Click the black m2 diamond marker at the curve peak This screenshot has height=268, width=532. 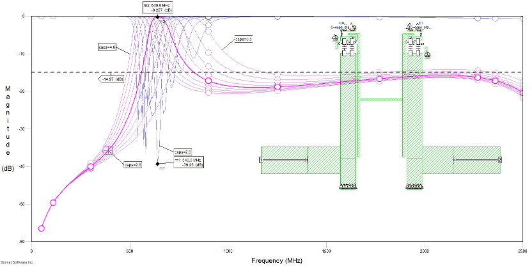click(x=157, y=17)
